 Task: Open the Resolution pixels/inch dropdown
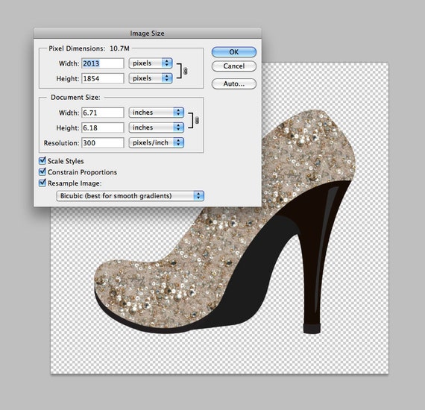click(x=157, y=143)
